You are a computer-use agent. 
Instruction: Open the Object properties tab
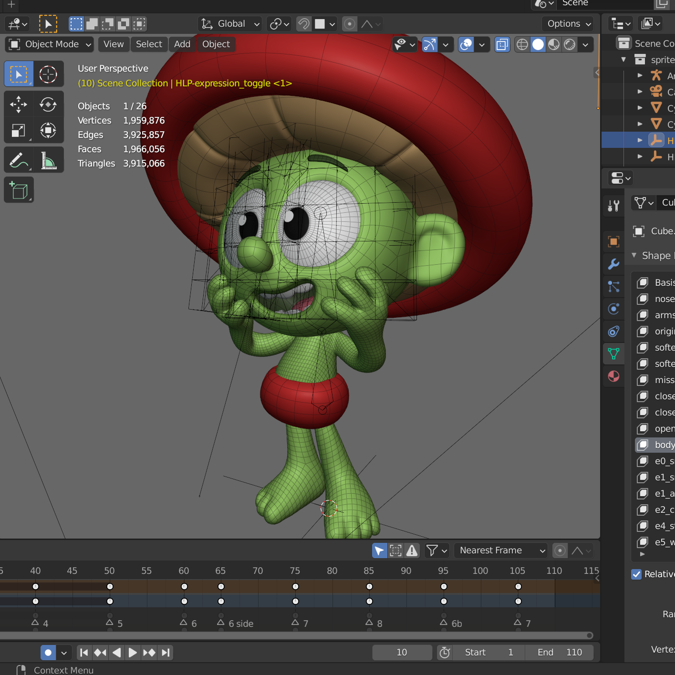(x=613, y=241)
